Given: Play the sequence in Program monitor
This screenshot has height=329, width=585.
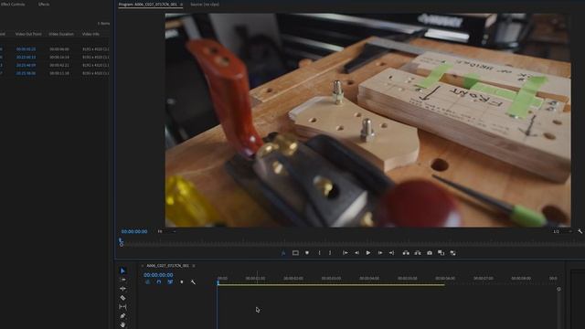Looking at the screenshot, I should coord(368,253).
